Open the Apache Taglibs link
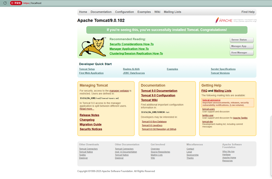 [x=240, y=118]
